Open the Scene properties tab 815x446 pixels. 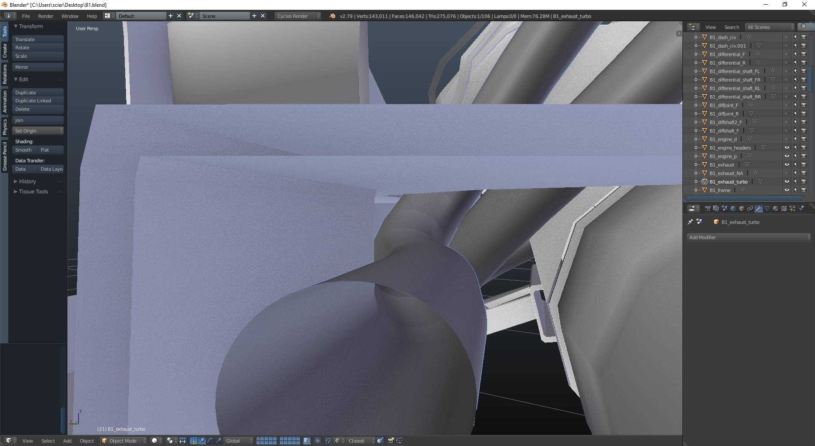pos(725,209)
